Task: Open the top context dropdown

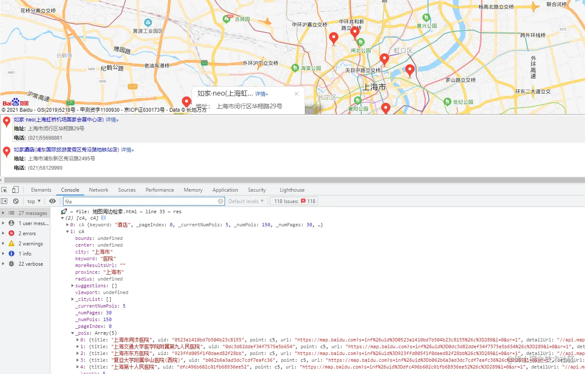Action: tap(34, 201)
